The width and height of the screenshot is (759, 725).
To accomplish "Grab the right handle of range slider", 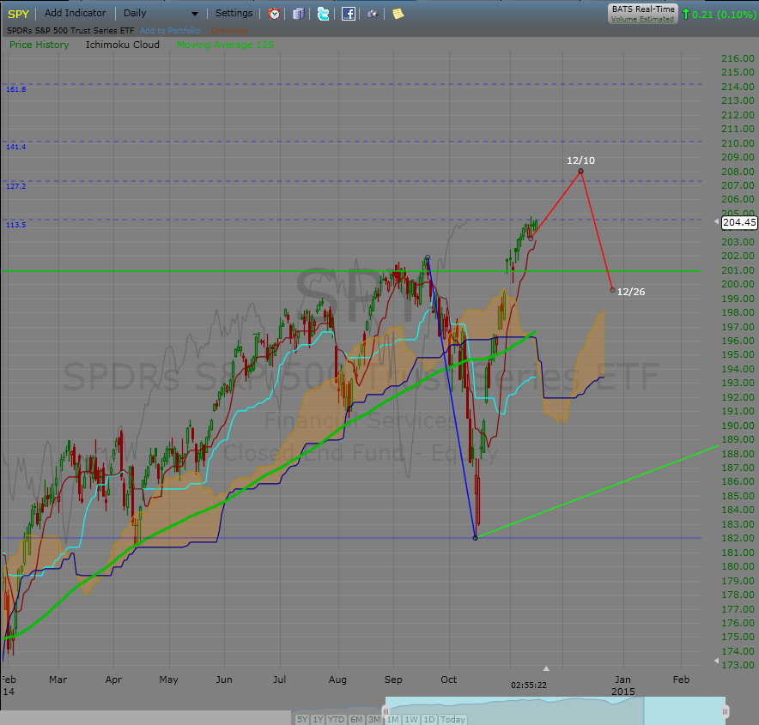I will tap(726, 711).
